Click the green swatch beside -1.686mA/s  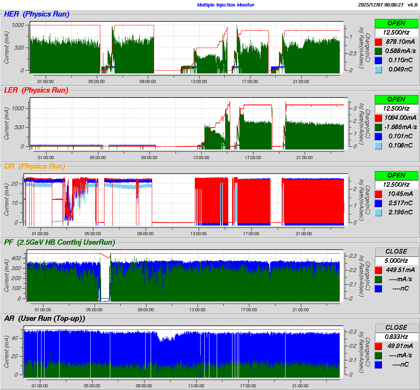coord(378,127)
